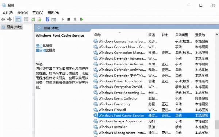
Task: Select the Windows Driver Foundation service name
Action: pyautogui.click(x=122, y=81)
